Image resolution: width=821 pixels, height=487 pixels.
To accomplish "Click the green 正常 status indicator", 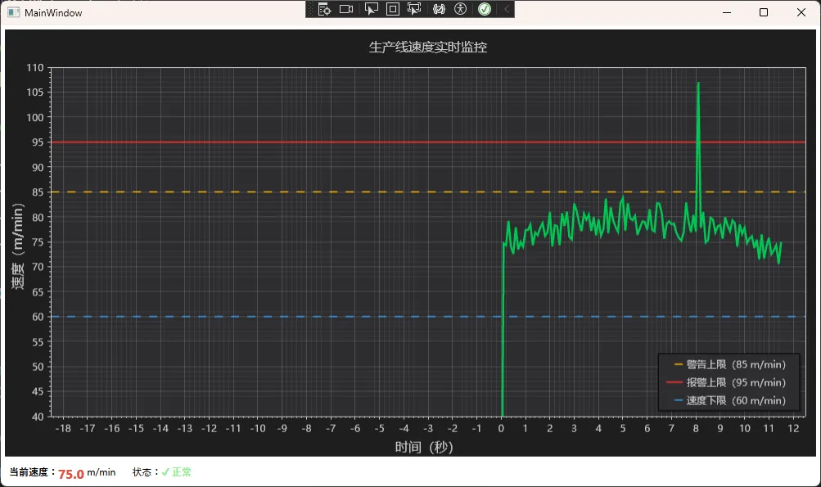I will 181,472.
